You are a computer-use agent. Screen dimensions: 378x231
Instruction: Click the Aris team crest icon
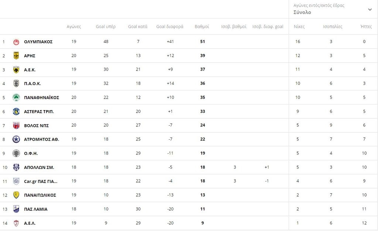click(x=16, y=56)
